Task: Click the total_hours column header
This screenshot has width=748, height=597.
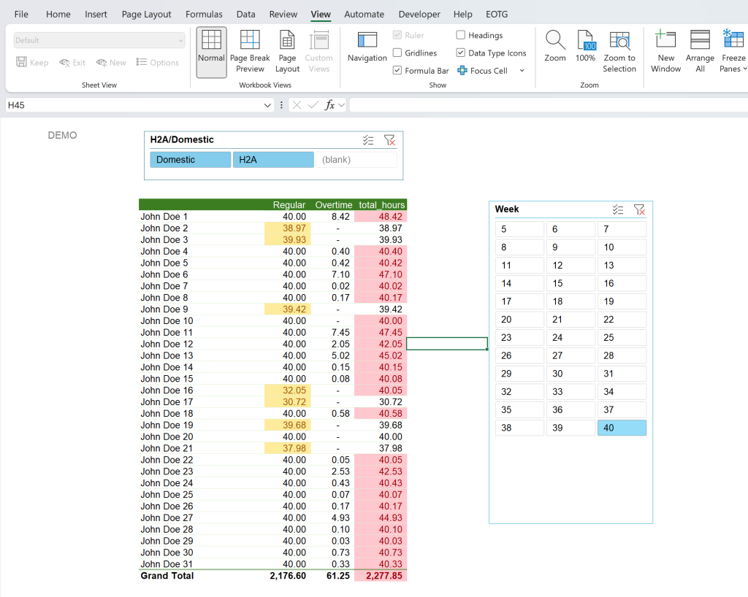Action: click(x=381, y=205)
